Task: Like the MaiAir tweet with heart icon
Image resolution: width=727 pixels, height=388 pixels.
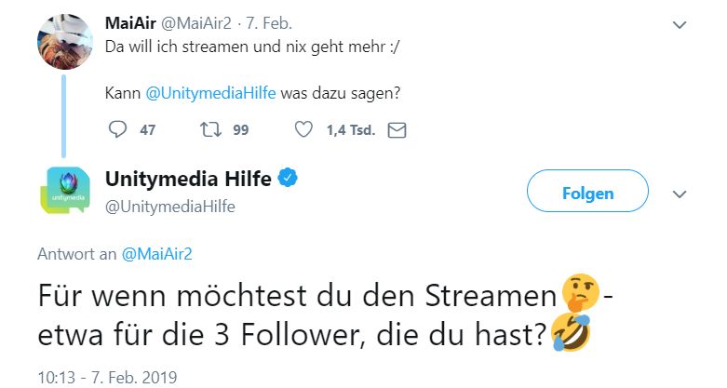Action: pyautogui.click(x=303, y=129)
